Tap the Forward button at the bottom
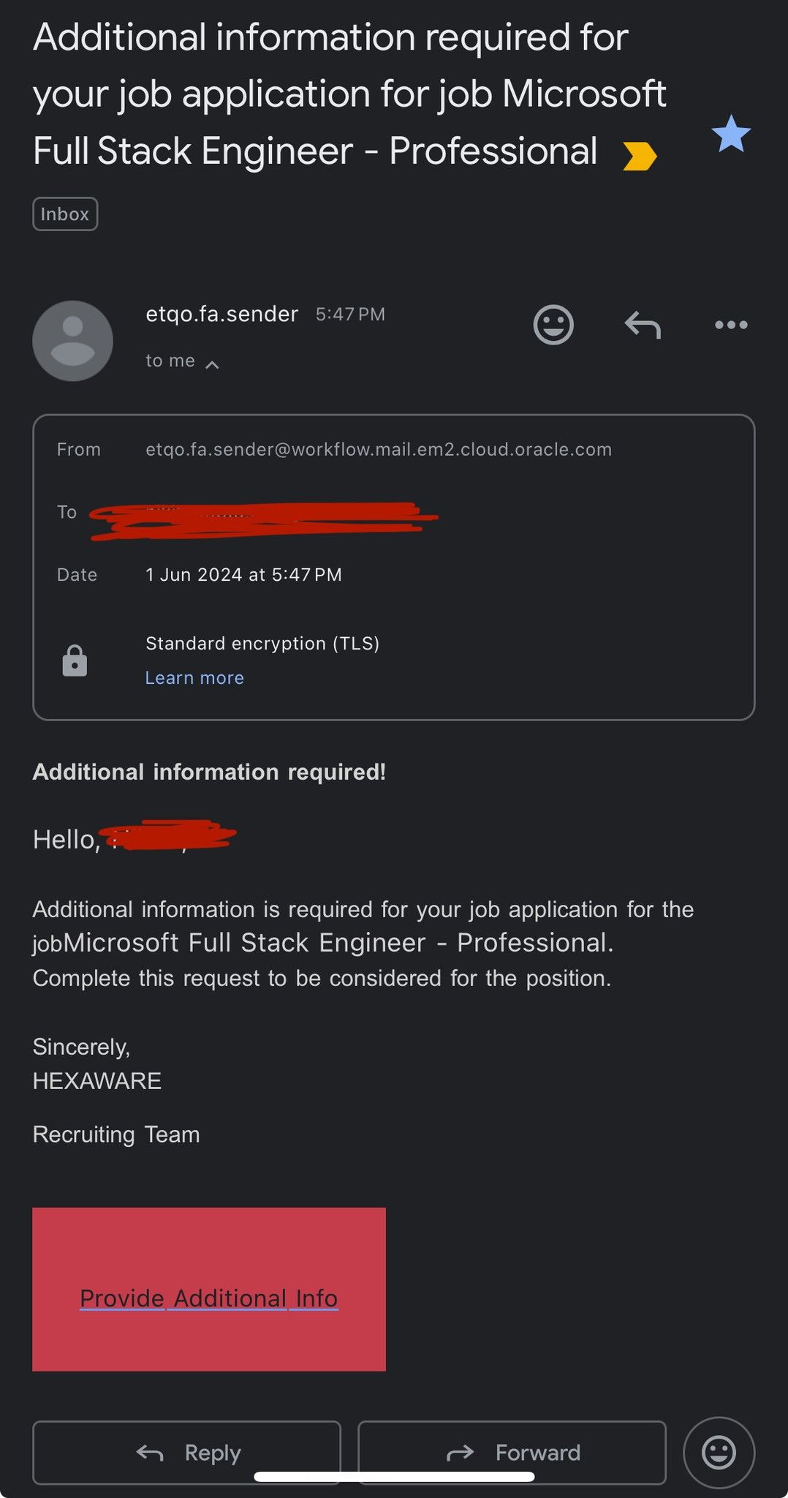 pos(512,1453)
